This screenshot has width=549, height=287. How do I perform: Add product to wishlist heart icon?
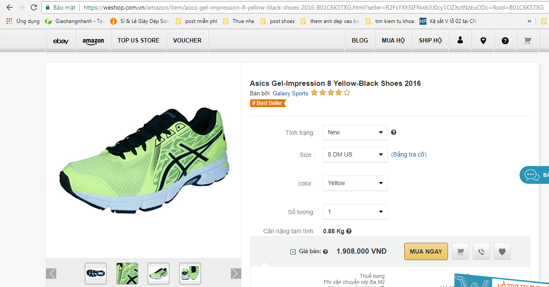[x=502, y=251]
